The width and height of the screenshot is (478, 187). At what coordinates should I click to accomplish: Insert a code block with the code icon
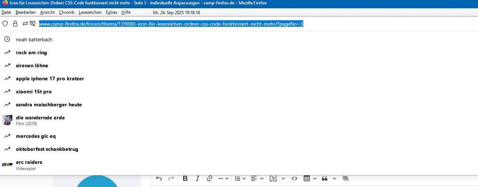273,178
